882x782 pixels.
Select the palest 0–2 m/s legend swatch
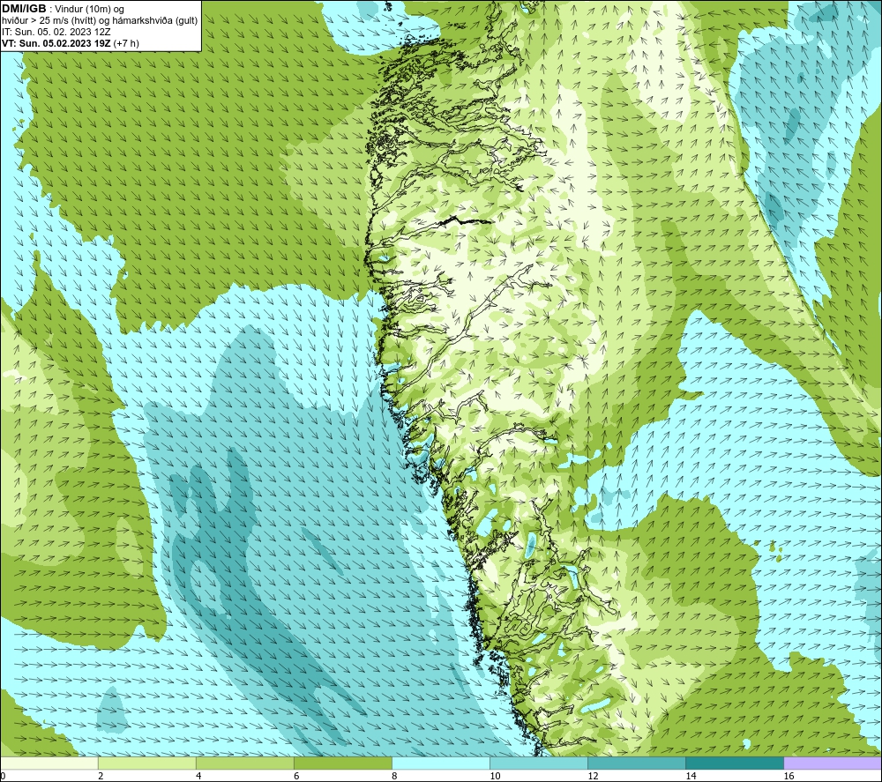point(49,763)
